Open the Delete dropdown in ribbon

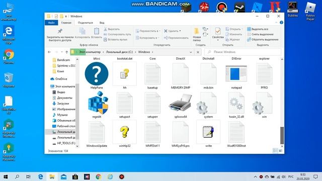[172, 31]
